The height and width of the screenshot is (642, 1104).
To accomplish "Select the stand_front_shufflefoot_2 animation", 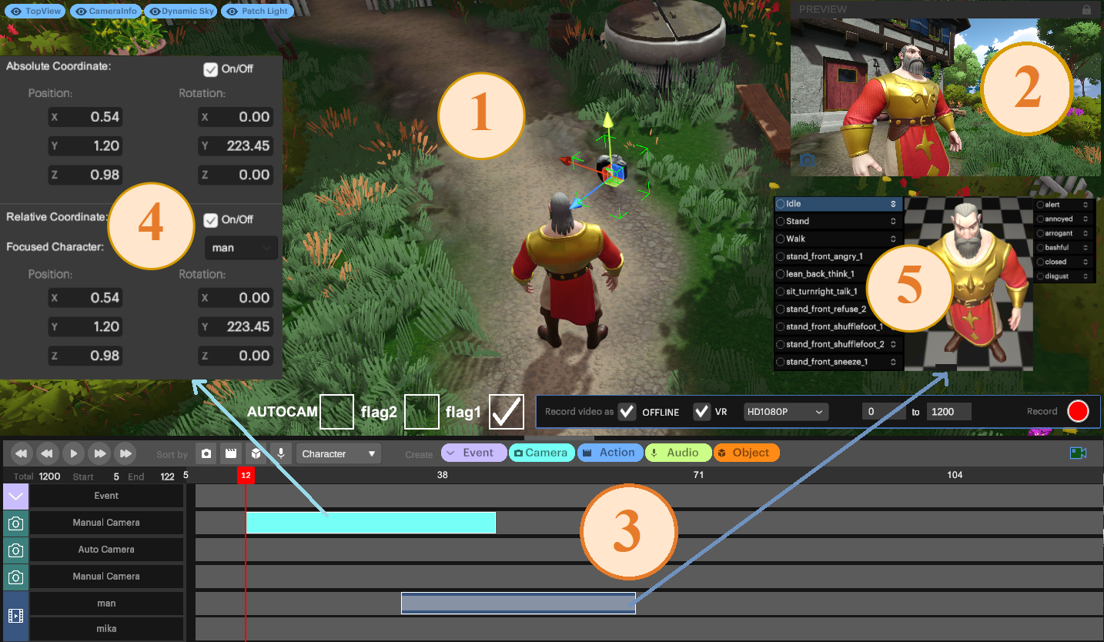I will (838, 344).
